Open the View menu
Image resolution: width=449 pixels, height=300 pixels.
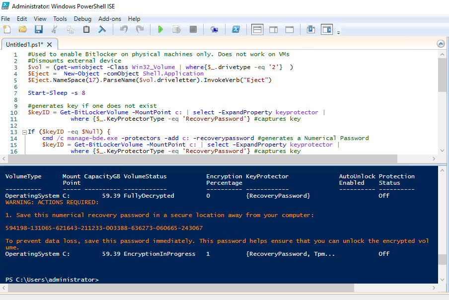40,19
